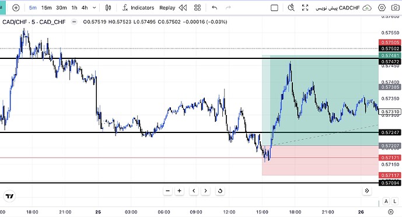Click the 26 date marker on the time axis
This screenshot has width=402, height=217.
pyautogui.click(x=361, y=212)
